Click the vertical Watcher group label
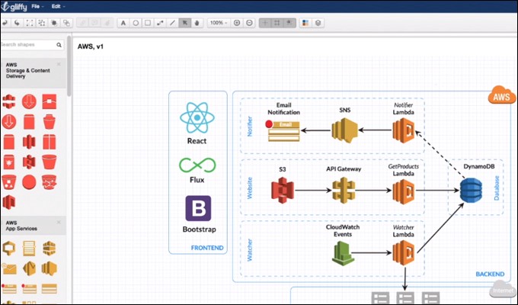518x305 pixels. pyautogui.click(x=250, y=250)
